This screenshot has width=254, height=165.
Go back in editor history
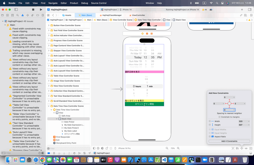tap(53, 15)
